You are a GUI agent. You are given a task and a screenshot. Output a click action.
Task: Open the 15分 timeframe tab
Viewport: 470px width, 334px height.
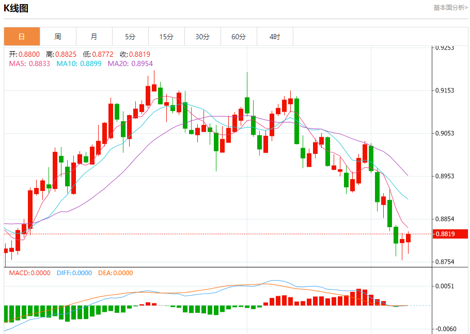coord(167,37)
